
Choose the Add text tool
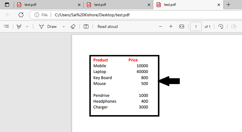pyautogui.click(x=86, y=26)
